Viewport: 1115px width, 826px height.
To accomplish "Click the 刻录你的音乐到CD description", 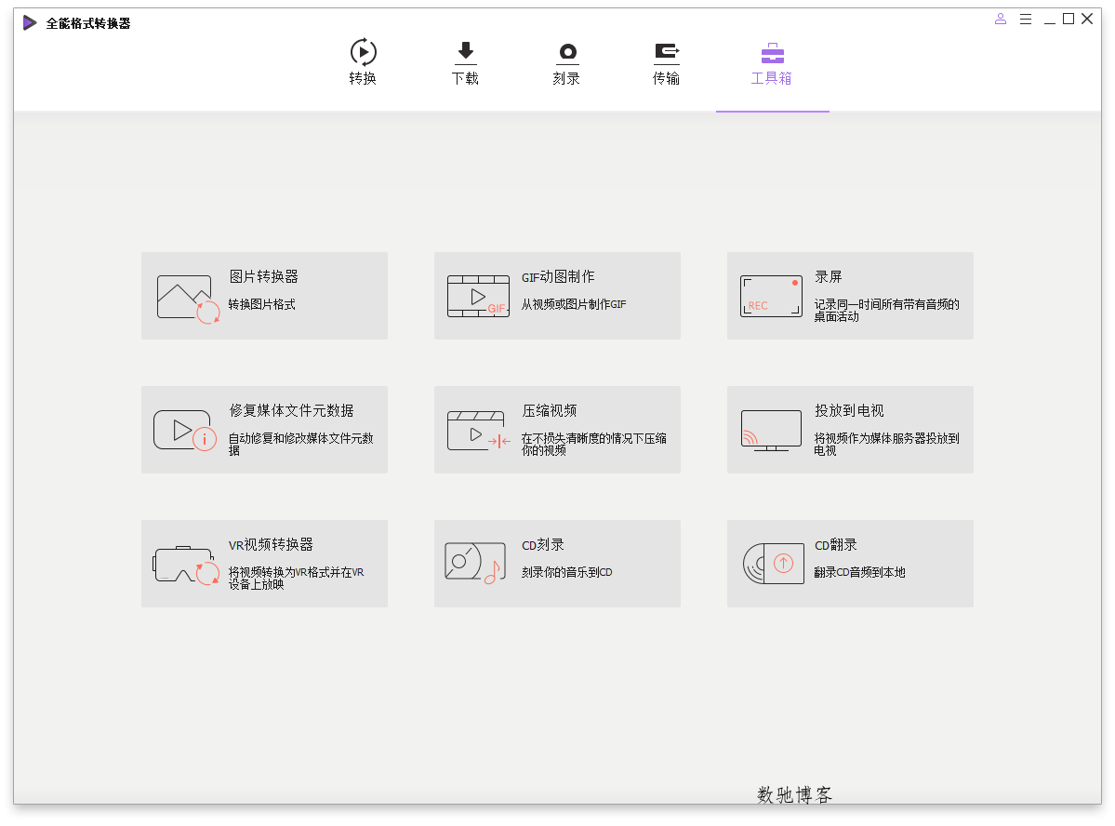I will point(566,572).
